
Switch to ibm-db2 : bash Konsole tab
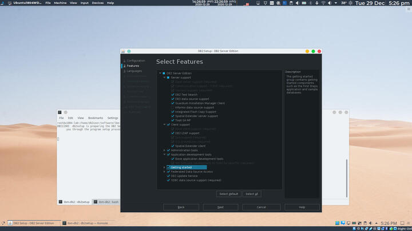tap(106, 202)
